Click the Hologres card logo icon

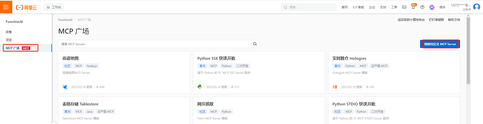tap(335, 87)
